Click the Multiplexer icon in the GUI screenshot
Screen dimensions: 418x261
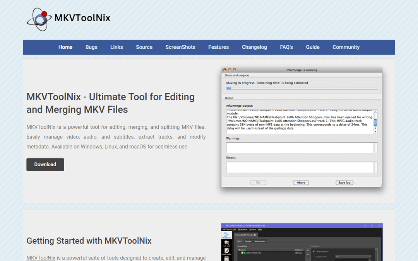tap(226, 235)
